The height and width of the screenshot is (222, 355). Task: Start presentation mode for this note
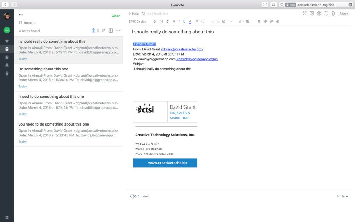312,14
